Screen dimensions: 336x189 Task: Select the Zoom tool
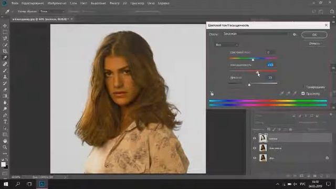pos(5,147)
